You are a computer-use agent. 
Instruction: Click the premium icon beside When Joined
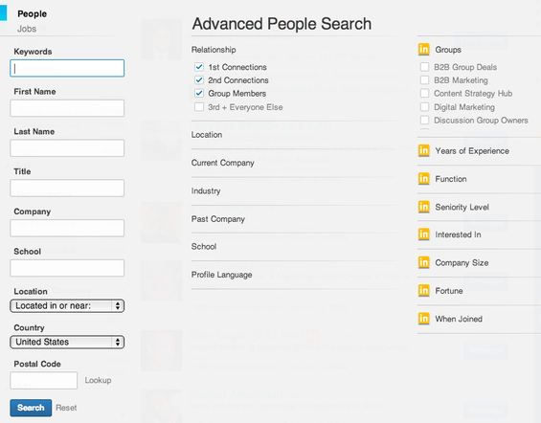pyautogui.click(x=423, y=319)
